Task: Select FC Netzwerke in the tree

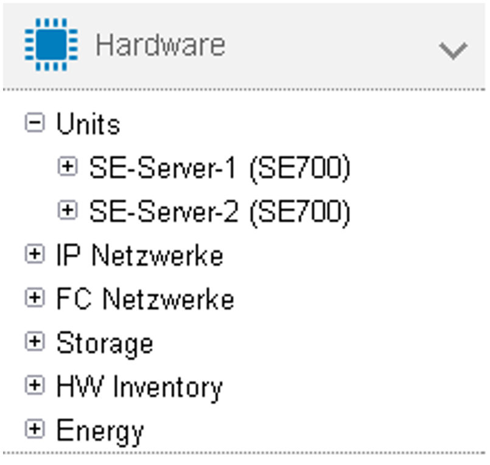Action: click(145, 298)
